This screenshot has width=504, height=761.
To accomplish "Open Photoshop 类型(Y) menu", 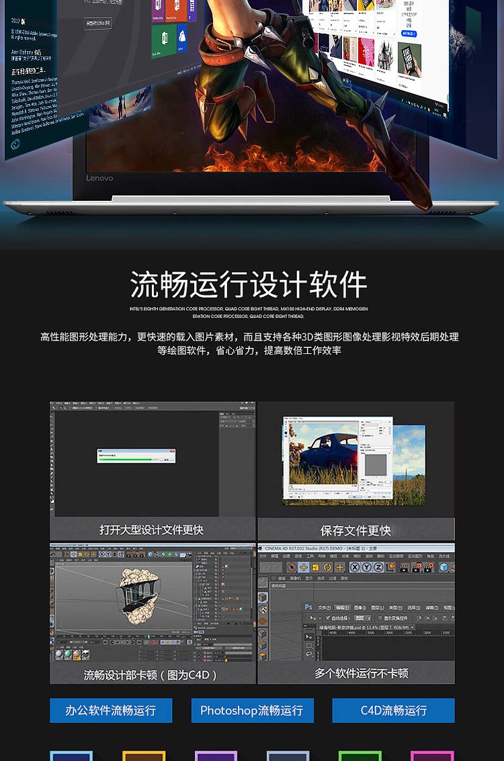I will click(396, 608).
